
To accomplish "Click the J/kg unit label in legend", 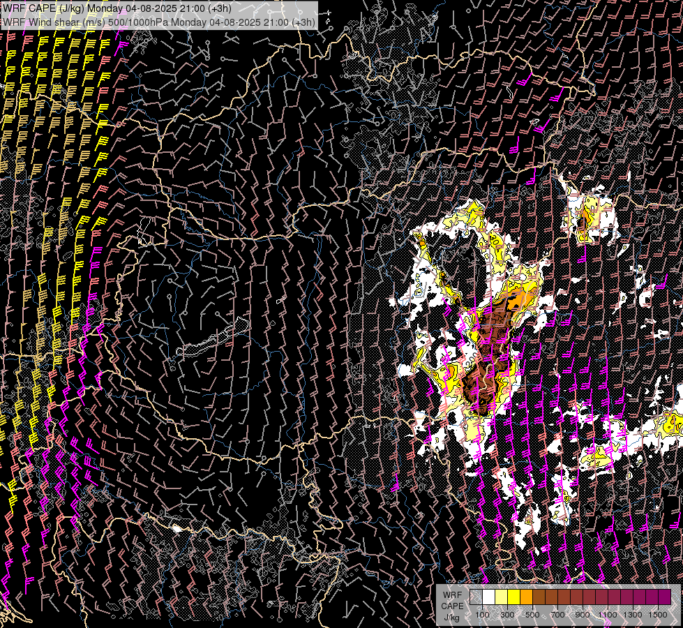I will tap(452, 618).
